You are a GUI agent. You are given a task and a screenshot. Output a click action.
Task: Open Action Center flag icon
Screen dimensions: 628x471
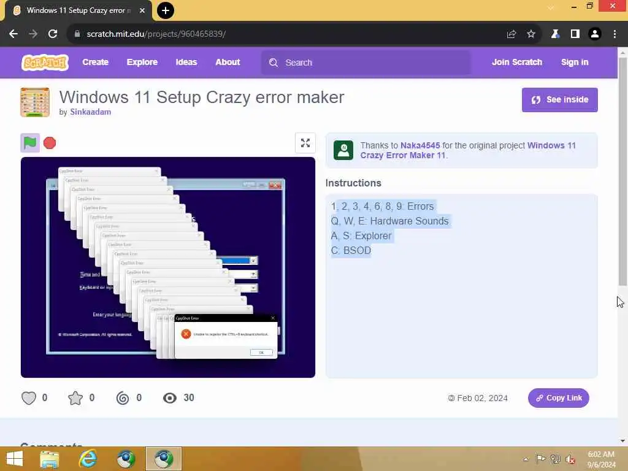[540, 459]
